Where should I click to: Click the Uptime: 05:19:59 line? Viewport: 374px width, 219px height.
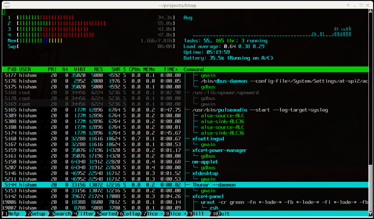207,52
